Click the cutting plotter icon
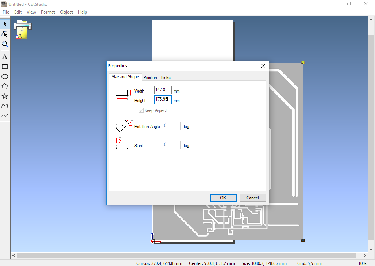375x266 pixels. 22,30
